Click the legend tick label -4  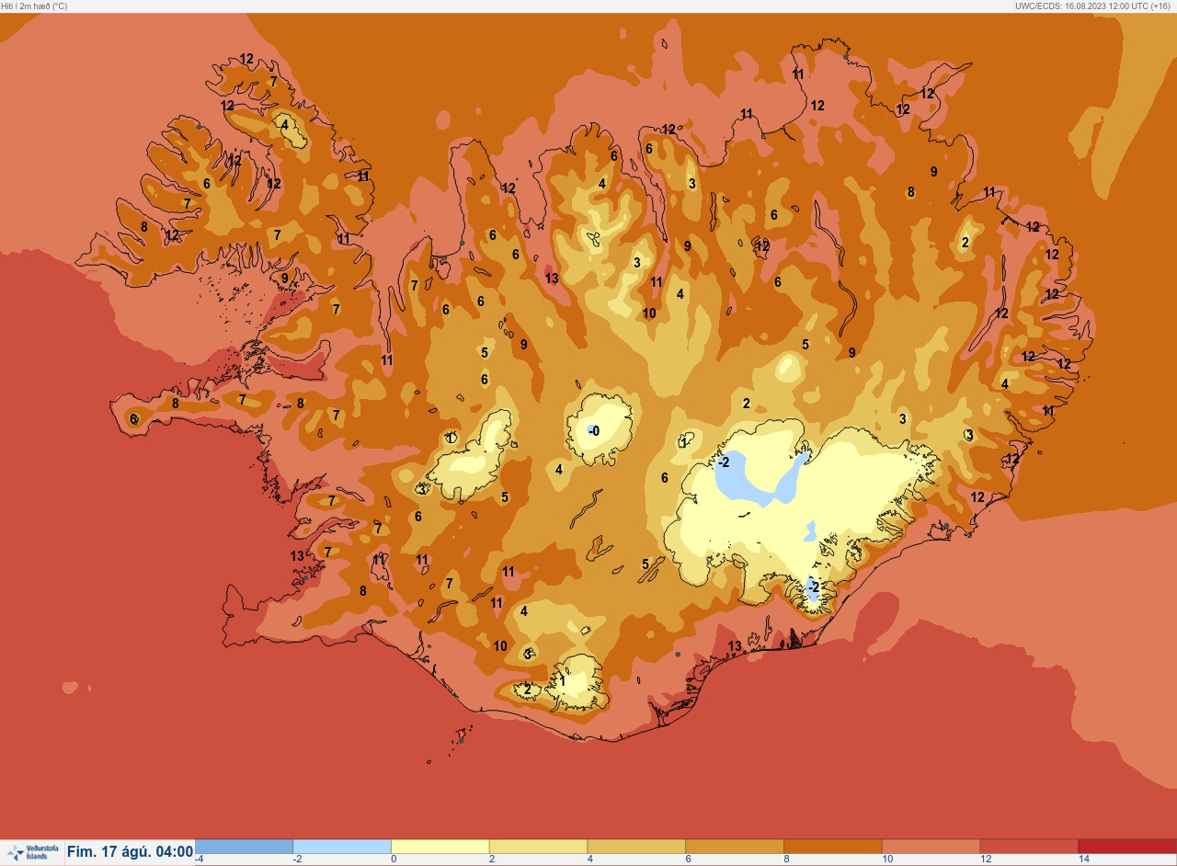click(199, 860)
